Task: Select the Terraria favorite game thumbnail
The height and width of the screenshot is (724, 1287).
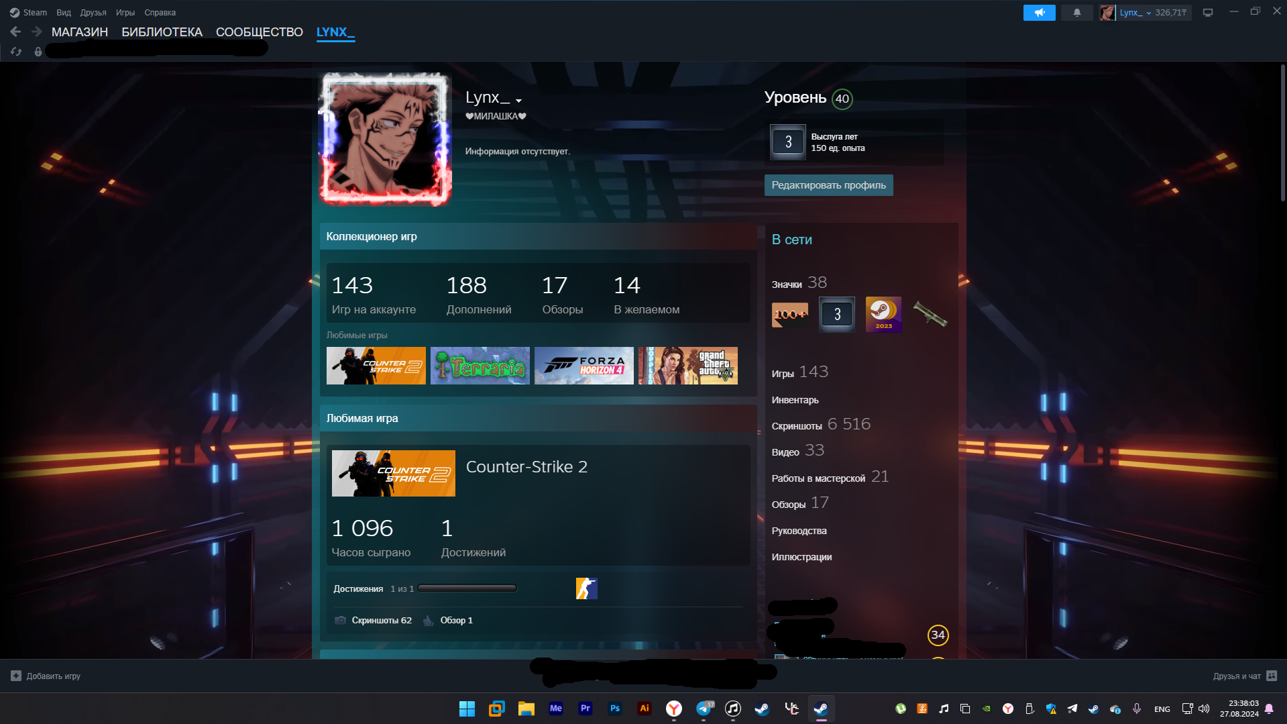Action: (x=480, y=366)
